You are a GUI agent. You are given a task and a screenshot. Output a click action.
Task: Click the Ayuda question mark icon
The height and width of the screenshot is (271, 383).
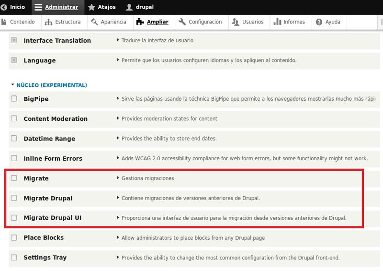[x=319, y=22]
